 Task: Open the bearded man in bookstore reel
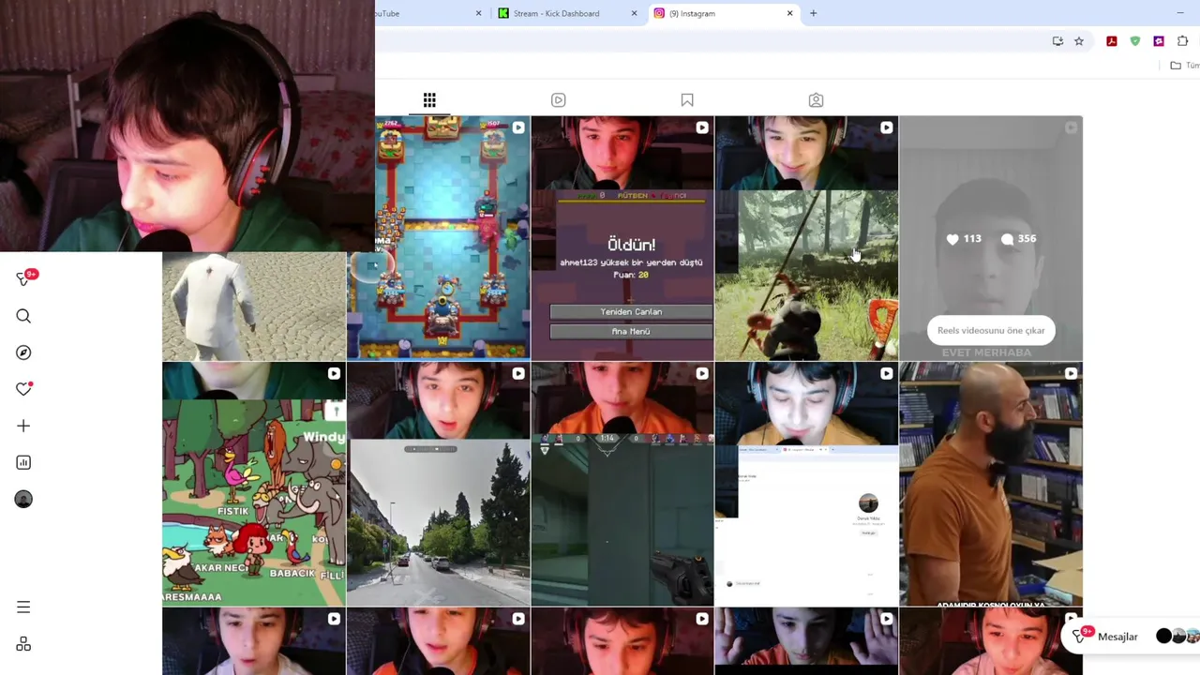click(x=991, y=484)
